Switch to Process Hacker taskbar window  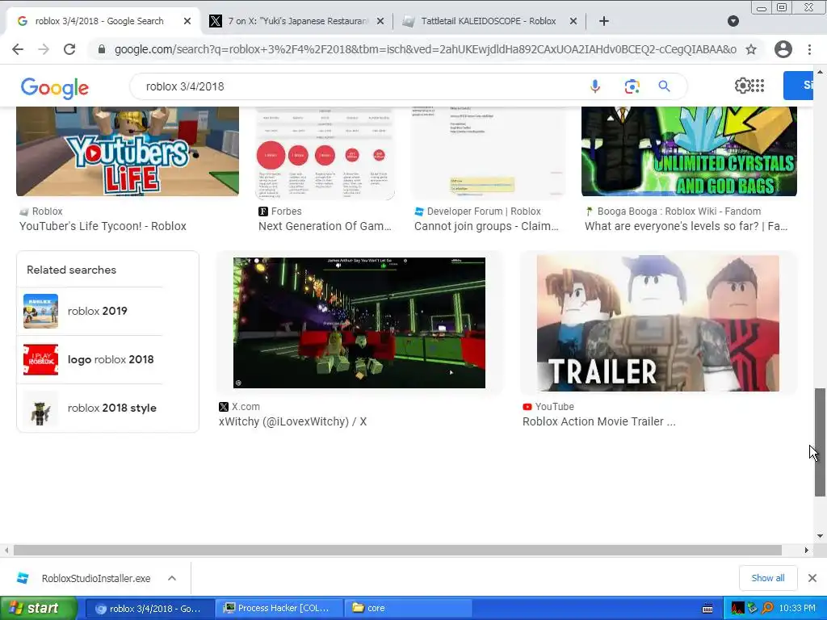(x=280, y=609)
